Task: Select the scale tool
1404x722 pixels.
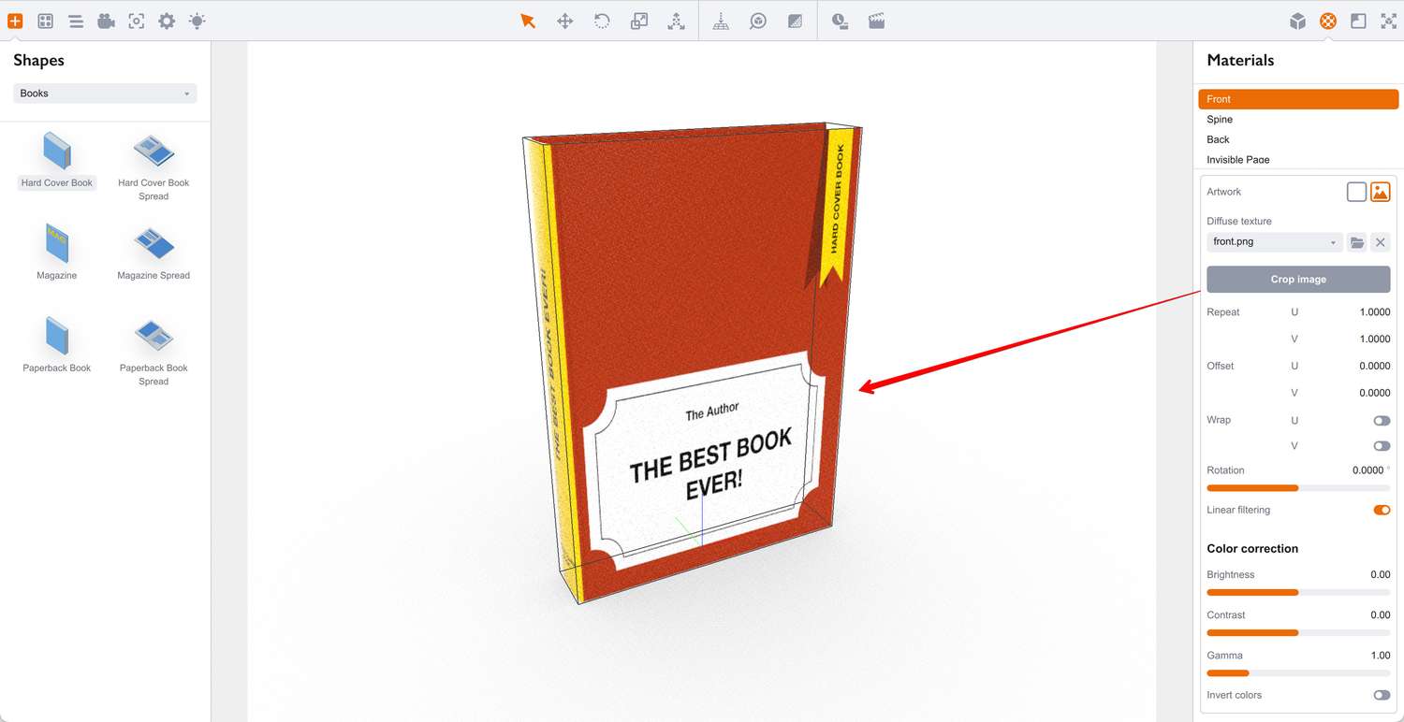Action: point(639,21)
